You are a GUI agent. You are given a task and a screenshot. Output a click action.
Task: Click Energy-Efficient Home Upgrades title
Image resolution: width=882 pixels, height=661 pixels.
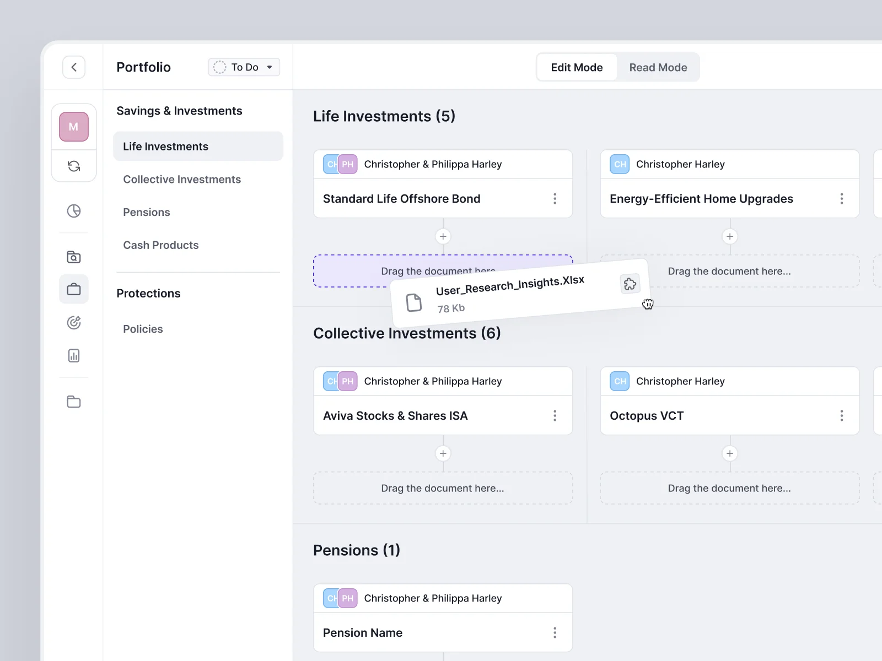[x=701, y=199]
